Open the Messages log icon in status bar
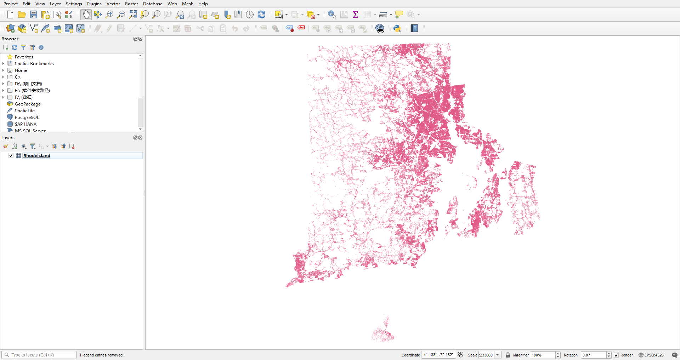 pyautogui.click(x=674, y=355)
